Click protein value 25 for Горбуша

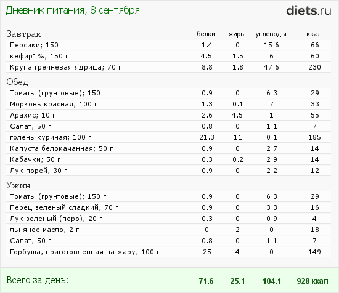(x=207, y=252)
